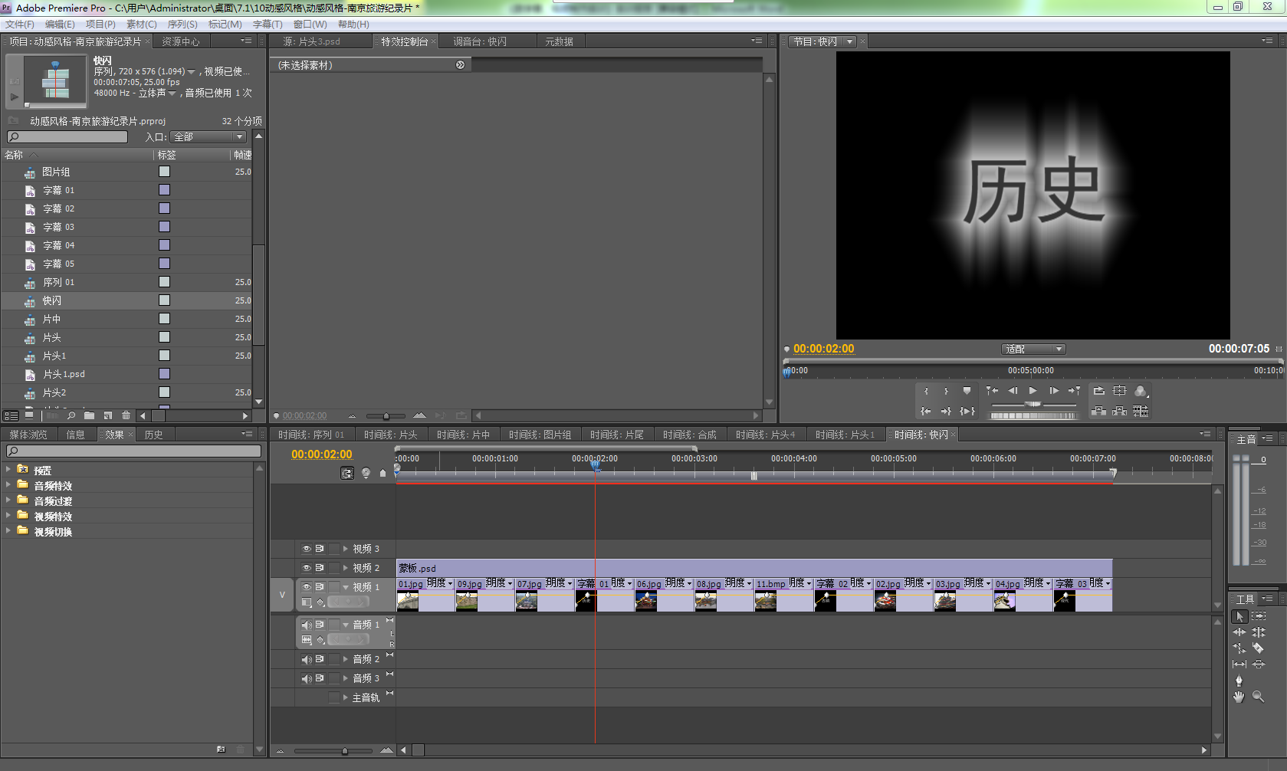Switch to the 时间线: 片尾 tab
This screenshot has width=1287, height=771.
[616, 435]
